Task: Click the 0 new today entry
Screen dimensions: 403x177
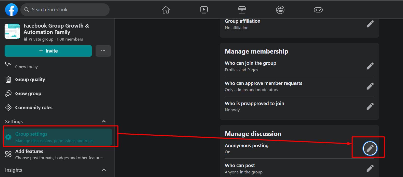Action: (27, 67)
